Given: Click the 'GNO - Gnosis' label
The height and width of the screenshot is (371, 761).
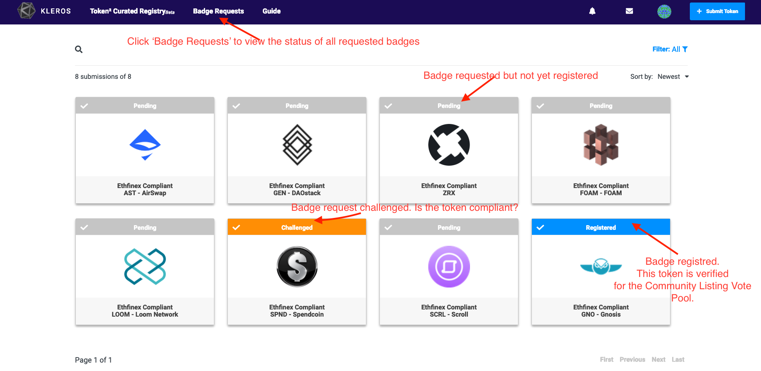Looking at the screenshot, I should pyautogui.click(x=601, y=315).
